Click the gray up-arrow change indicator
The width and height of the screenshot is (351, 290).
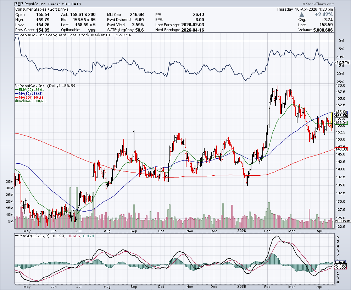[x=302, y=15]
